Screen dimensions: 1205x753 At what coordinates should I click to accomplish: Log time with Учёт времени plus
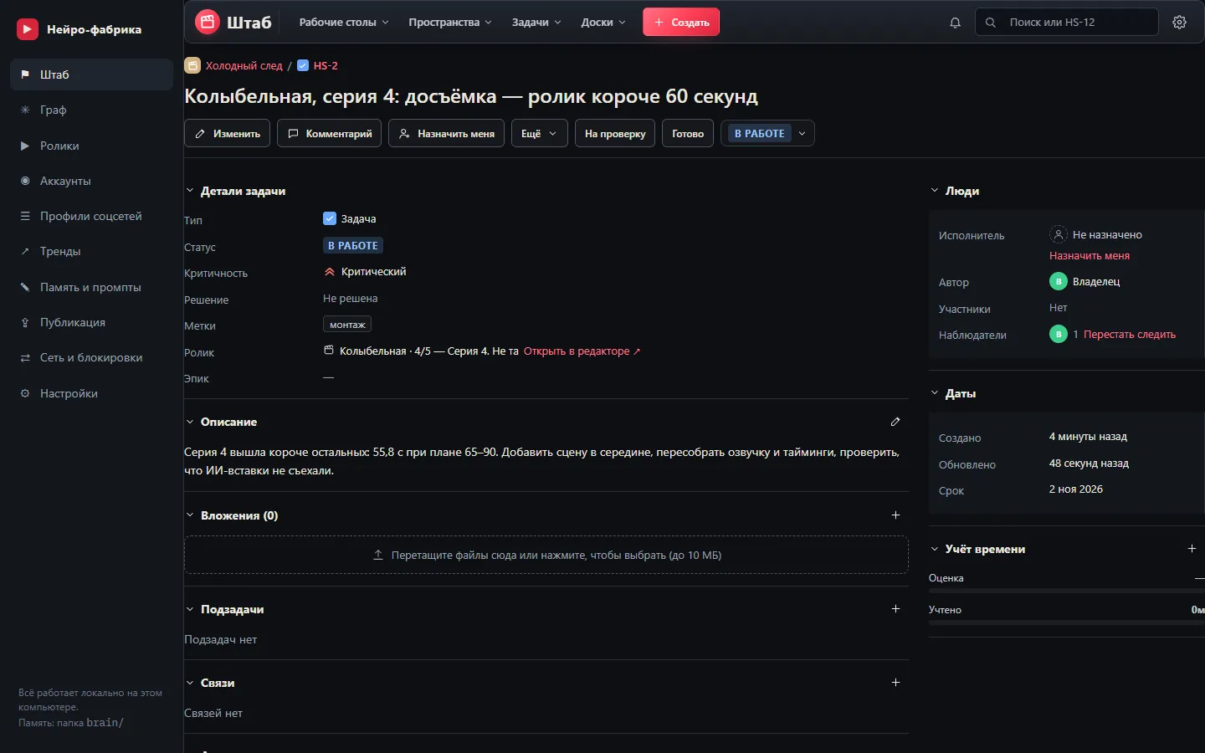[x=1192, y=549]
